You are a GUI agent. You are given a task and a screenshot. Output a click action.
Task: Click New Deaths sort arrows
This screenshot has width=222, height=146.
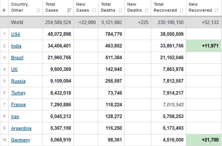click(x=146, y=10)
